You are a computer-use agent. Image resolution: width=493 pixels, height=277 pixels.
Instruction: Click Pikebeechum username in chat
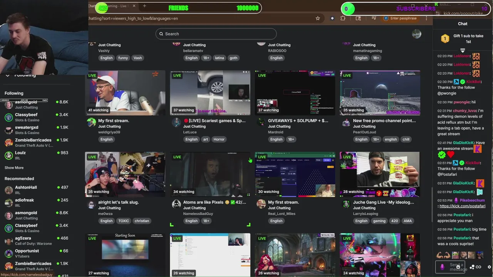[472, 200]
